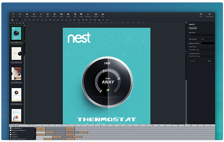
Task: Click the zoom magnifier icon
Action: pyautogui.click(x=12, y=20)
